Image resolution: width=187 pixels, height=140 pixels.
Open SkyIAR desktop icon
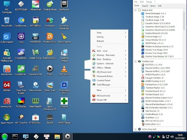[x=50, y=119]
